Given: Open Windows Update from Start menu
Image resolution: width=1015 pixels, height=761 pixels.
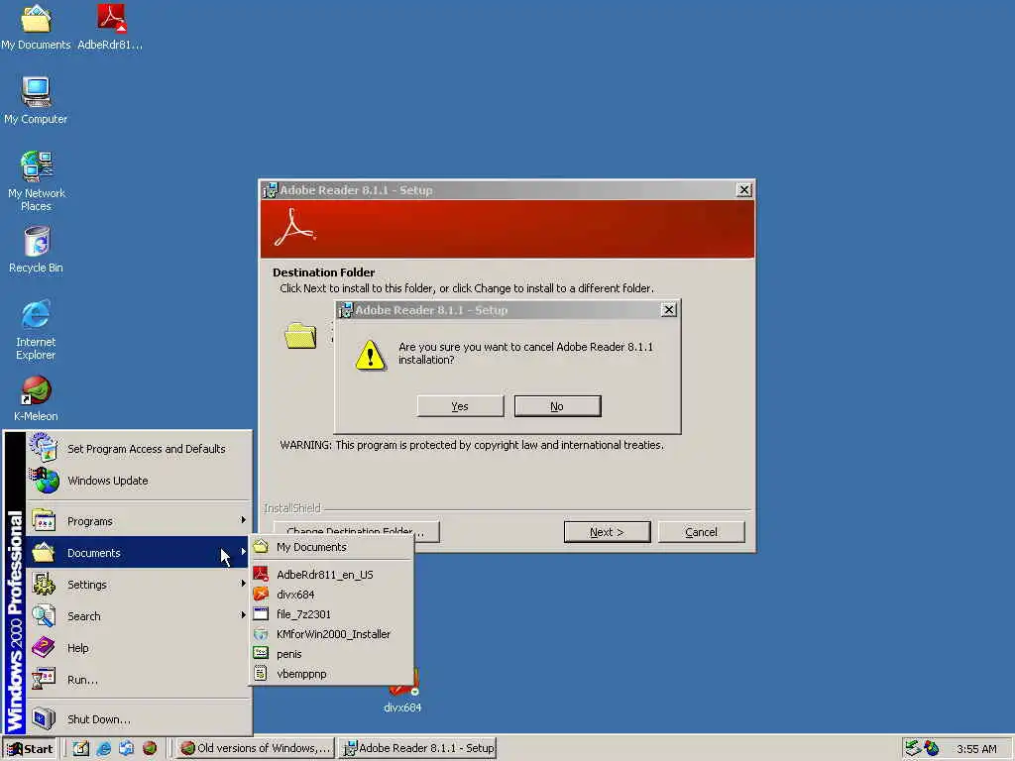Looking at the screenshot, I should tap(139, 481).
